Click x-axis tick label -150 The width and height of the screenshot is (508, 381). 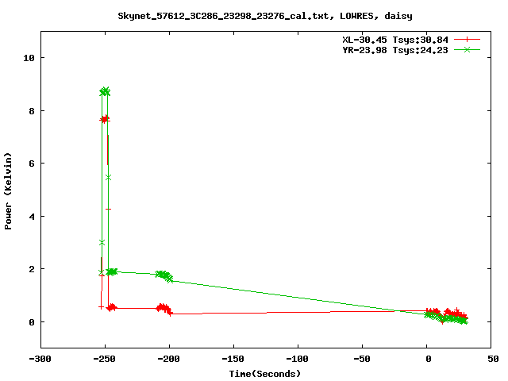point(233,359)
